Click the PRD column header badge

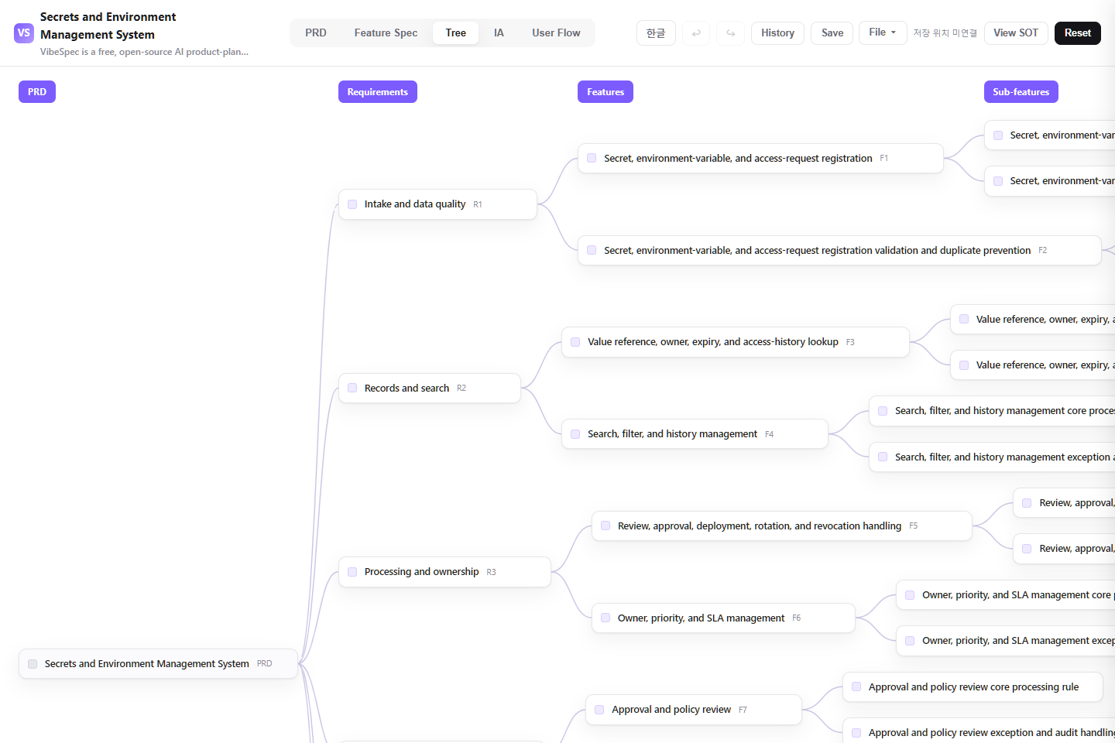coord(37,92)
